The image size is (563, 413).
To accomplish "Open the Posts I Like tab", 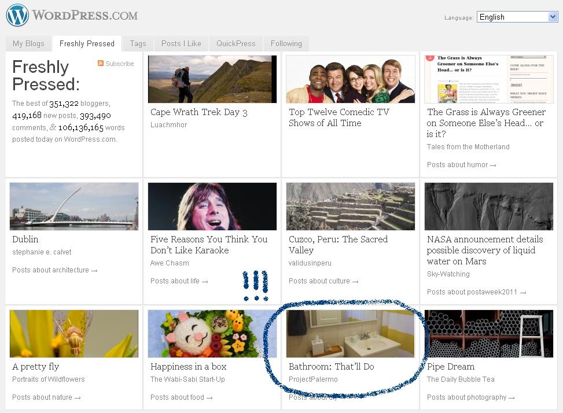I will [181, 43].
